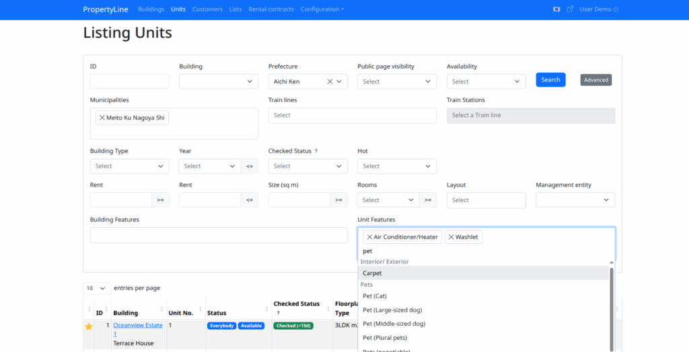Screen dimensions: 689x352
Task: Click the Japan flag language icon
Action: [x=556, y=9]
